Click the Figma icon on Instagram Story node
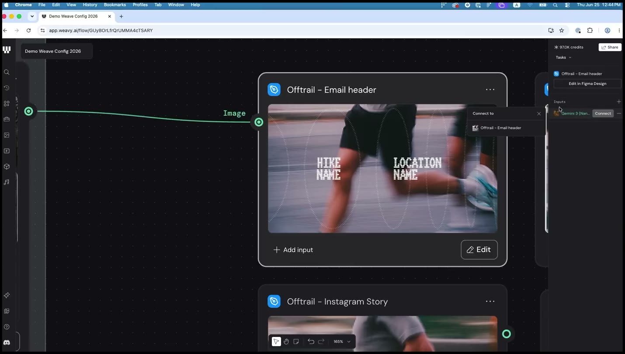 (x=274, y=301)
